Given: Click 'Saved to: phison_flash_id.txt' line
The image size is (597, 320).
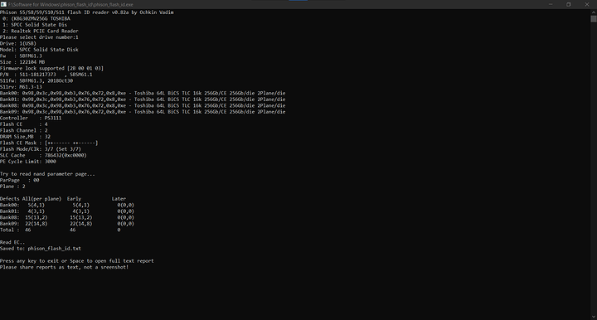Looking at the screenshot, I should click(x=41, y=249).
